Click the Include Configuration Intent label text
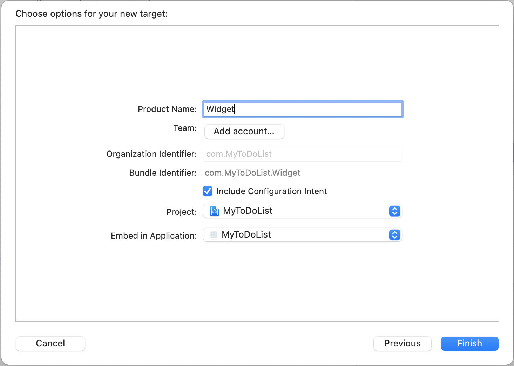This screenshot has height=366, width=514. [x=271, y=191]
